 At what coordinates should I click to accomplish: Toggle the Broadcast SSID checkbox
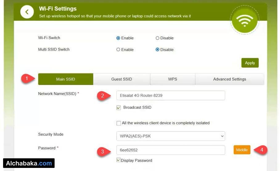pyautogui.click(x=119, y=108)
